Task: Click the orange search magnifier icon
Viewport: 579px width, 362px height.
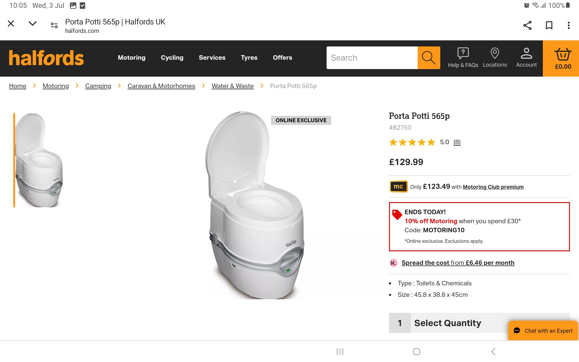Action: (x=429, y=58)
